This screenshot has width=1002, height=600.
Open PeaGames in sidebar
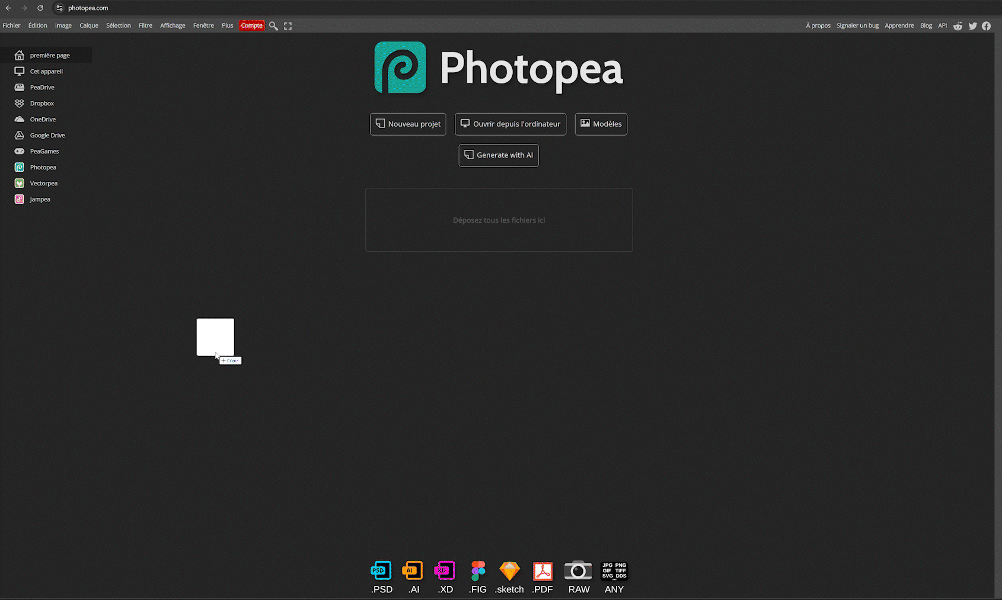coord(46,151)
